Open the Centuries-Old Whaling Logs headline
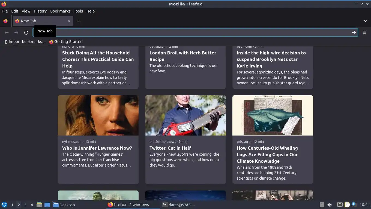Image resolution: width=371 pixels, height=209 pixels. tap(267, 155)
